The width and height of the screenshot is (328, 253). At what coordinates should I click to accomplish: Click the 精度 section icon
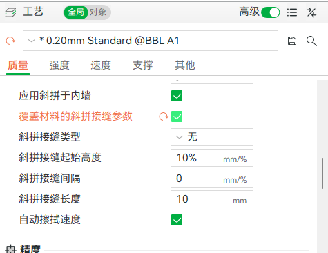click(10, 249)
